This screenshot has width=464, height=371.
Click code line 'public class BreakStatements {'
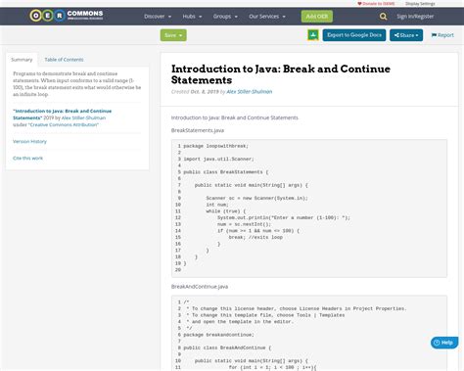pyautogui.click(x=226, y=172)
